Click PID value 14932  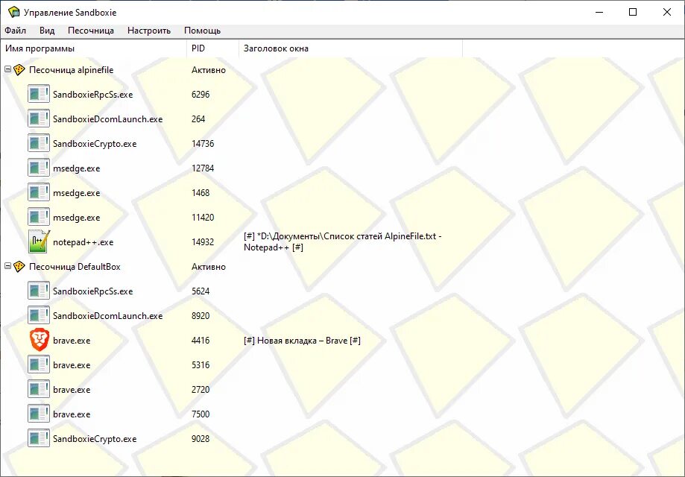203,242
